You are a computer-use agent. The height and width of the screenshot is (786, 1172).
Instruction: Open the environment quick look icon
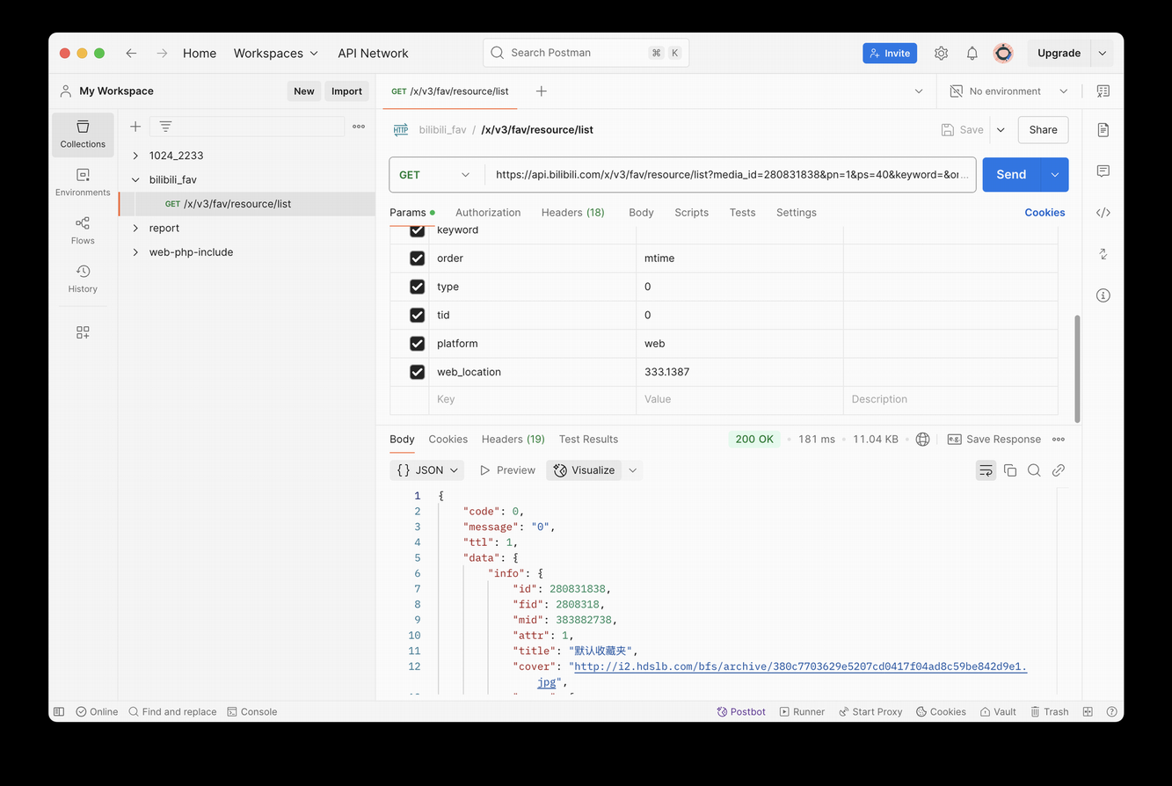1103,91
